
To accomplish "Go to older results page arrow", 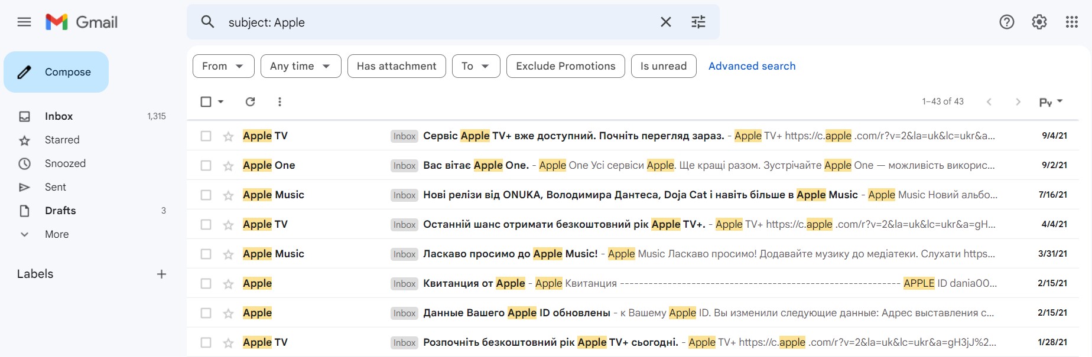I will pyautogui.click(x=1018, y=101).
